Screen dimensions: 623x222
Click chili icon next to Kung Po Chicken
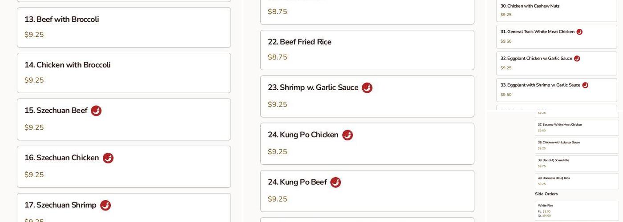tap(348, 135)
